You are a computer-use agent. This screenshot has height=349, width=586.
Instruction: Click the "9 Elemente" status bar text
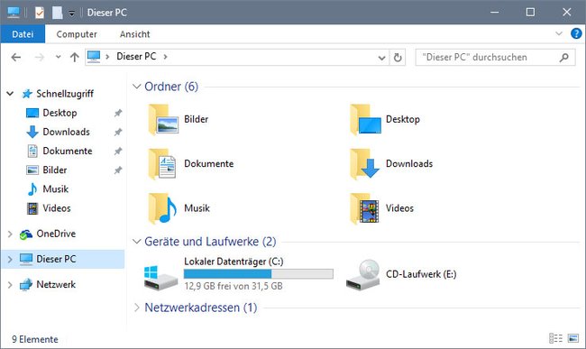tap(35, 339)
